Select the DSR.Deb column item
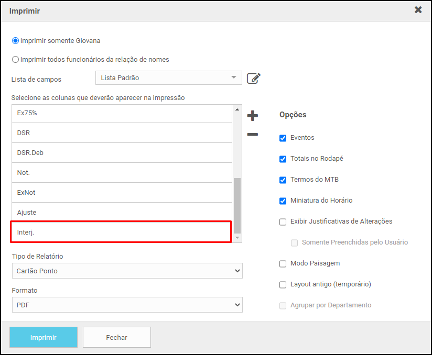Screen dimensions: 432x355 coord(121,152)
